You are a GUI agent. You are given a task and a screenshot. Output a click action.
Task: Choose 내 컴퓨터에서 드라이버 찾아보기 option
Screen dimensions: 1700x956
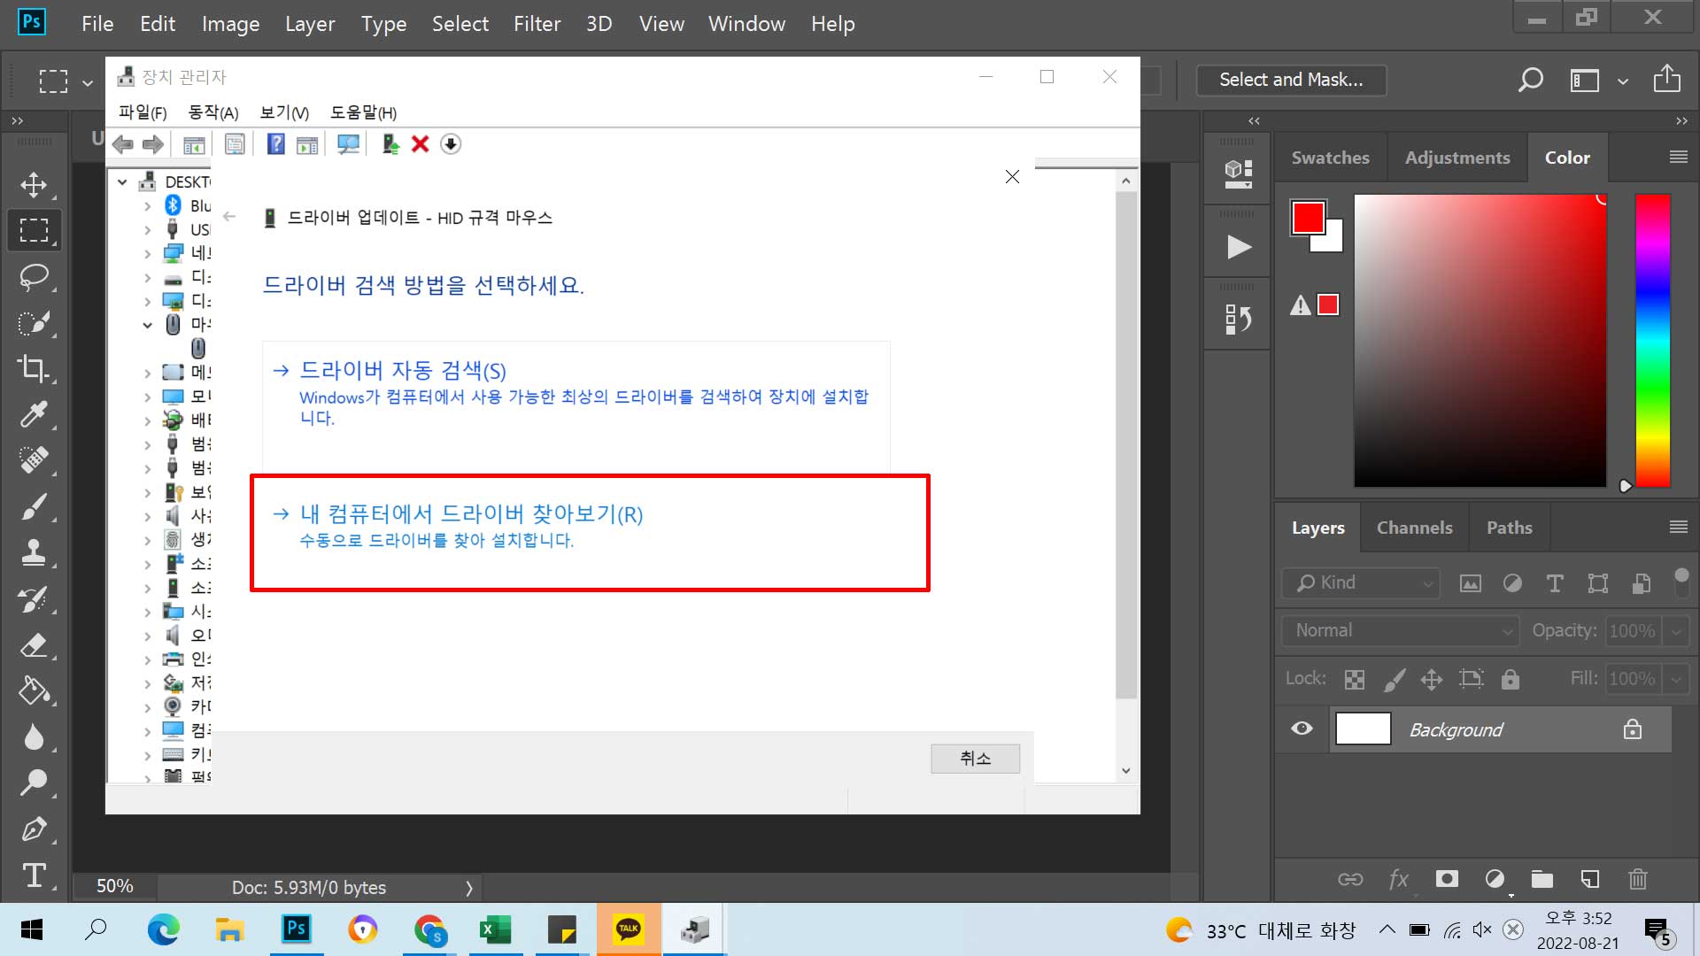point(471,514)
